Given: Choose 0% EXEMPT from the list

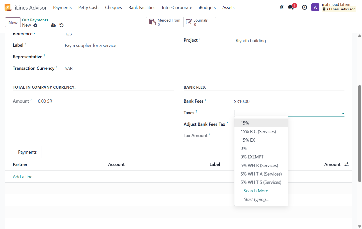Looking at the screenshot, I should click(x=261, y=157).
